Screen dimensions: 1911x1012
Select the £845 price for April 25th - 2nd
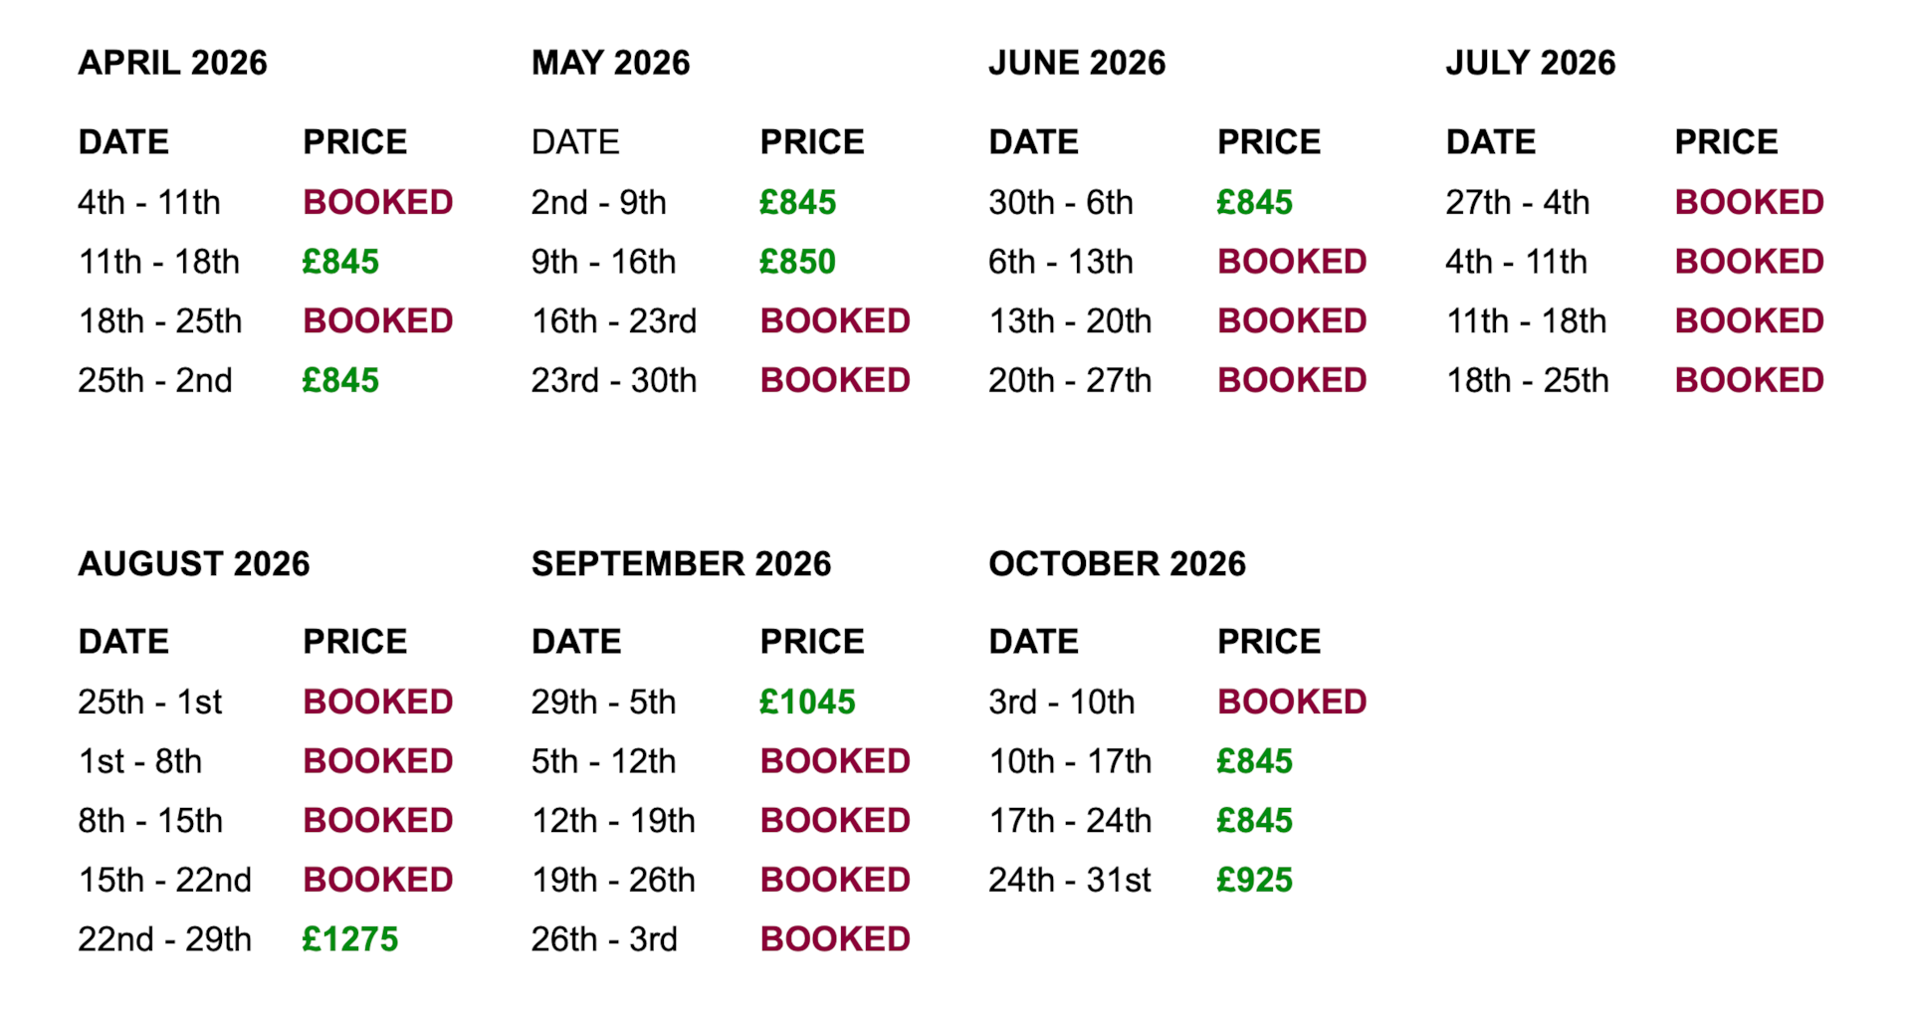coord(340,380)
